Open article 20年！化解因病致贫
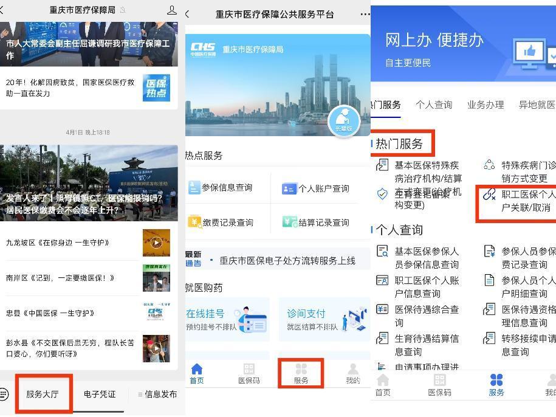This screenshot has width=556, height=417. (x=89, y=88)
